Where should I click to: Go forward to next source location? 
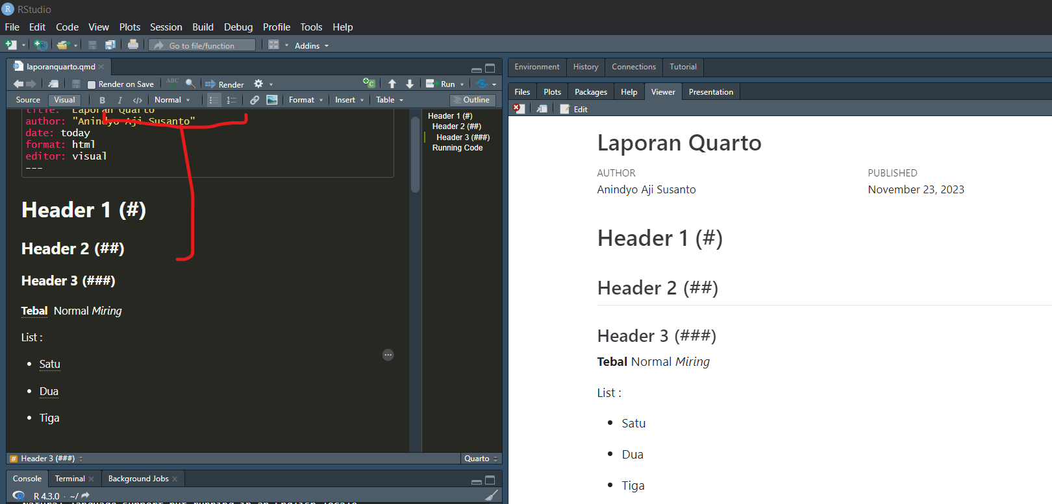pyautogui.click(x=31, y=84)
